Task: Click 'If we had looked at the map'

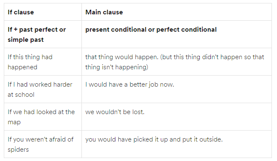Action: 41,117
